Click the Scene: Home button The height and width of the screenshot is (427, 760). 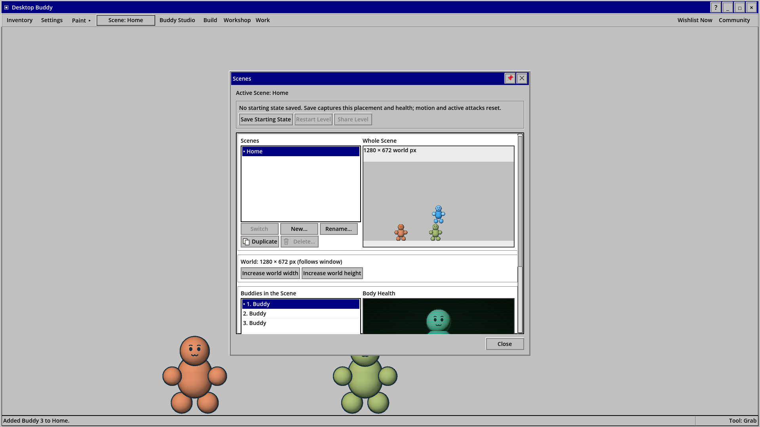126,20
